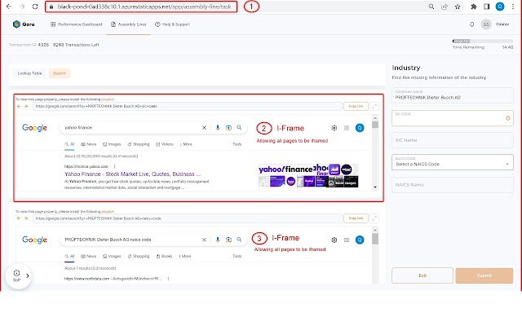Open browser extensions puzzle icon

pyautogui.click(x=474, y=7)
